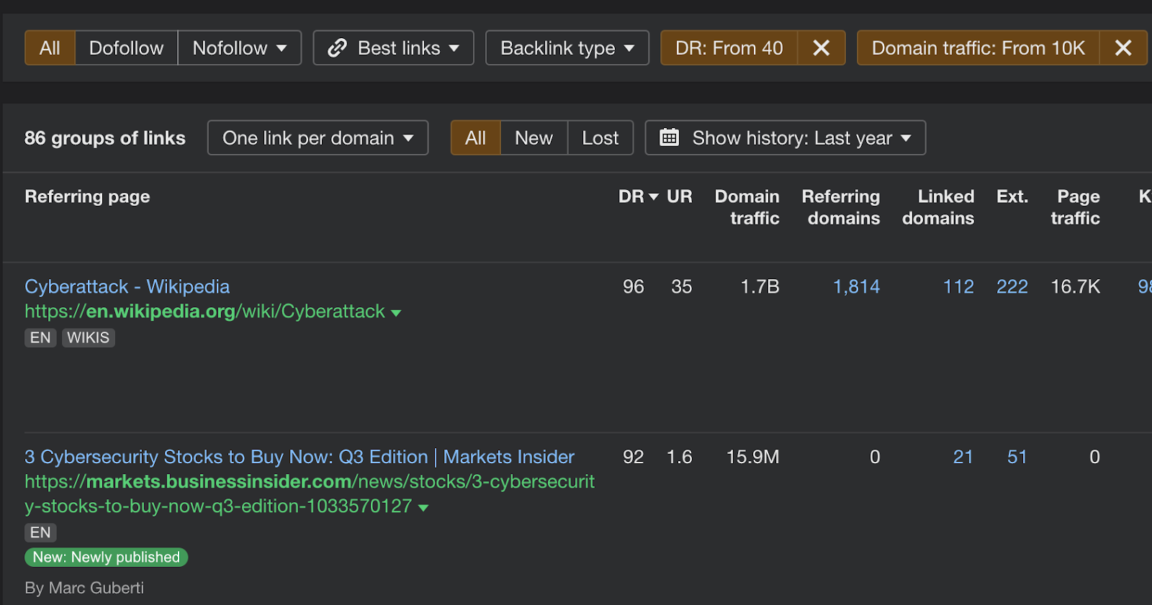Viewport: 1152px width, 605px height.
Task: Click the author By Marc Guberti
Action: tap(84, 588)
